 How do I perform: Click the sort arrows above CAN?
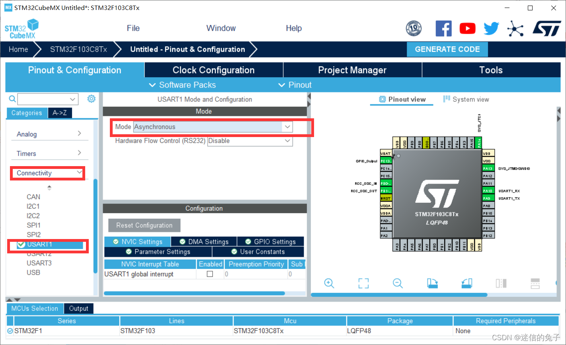[x=49, y=188]
